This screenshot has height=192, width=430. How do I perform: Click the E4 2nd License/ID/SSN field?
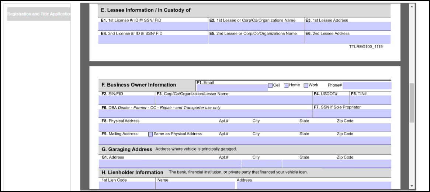point(153,39)
